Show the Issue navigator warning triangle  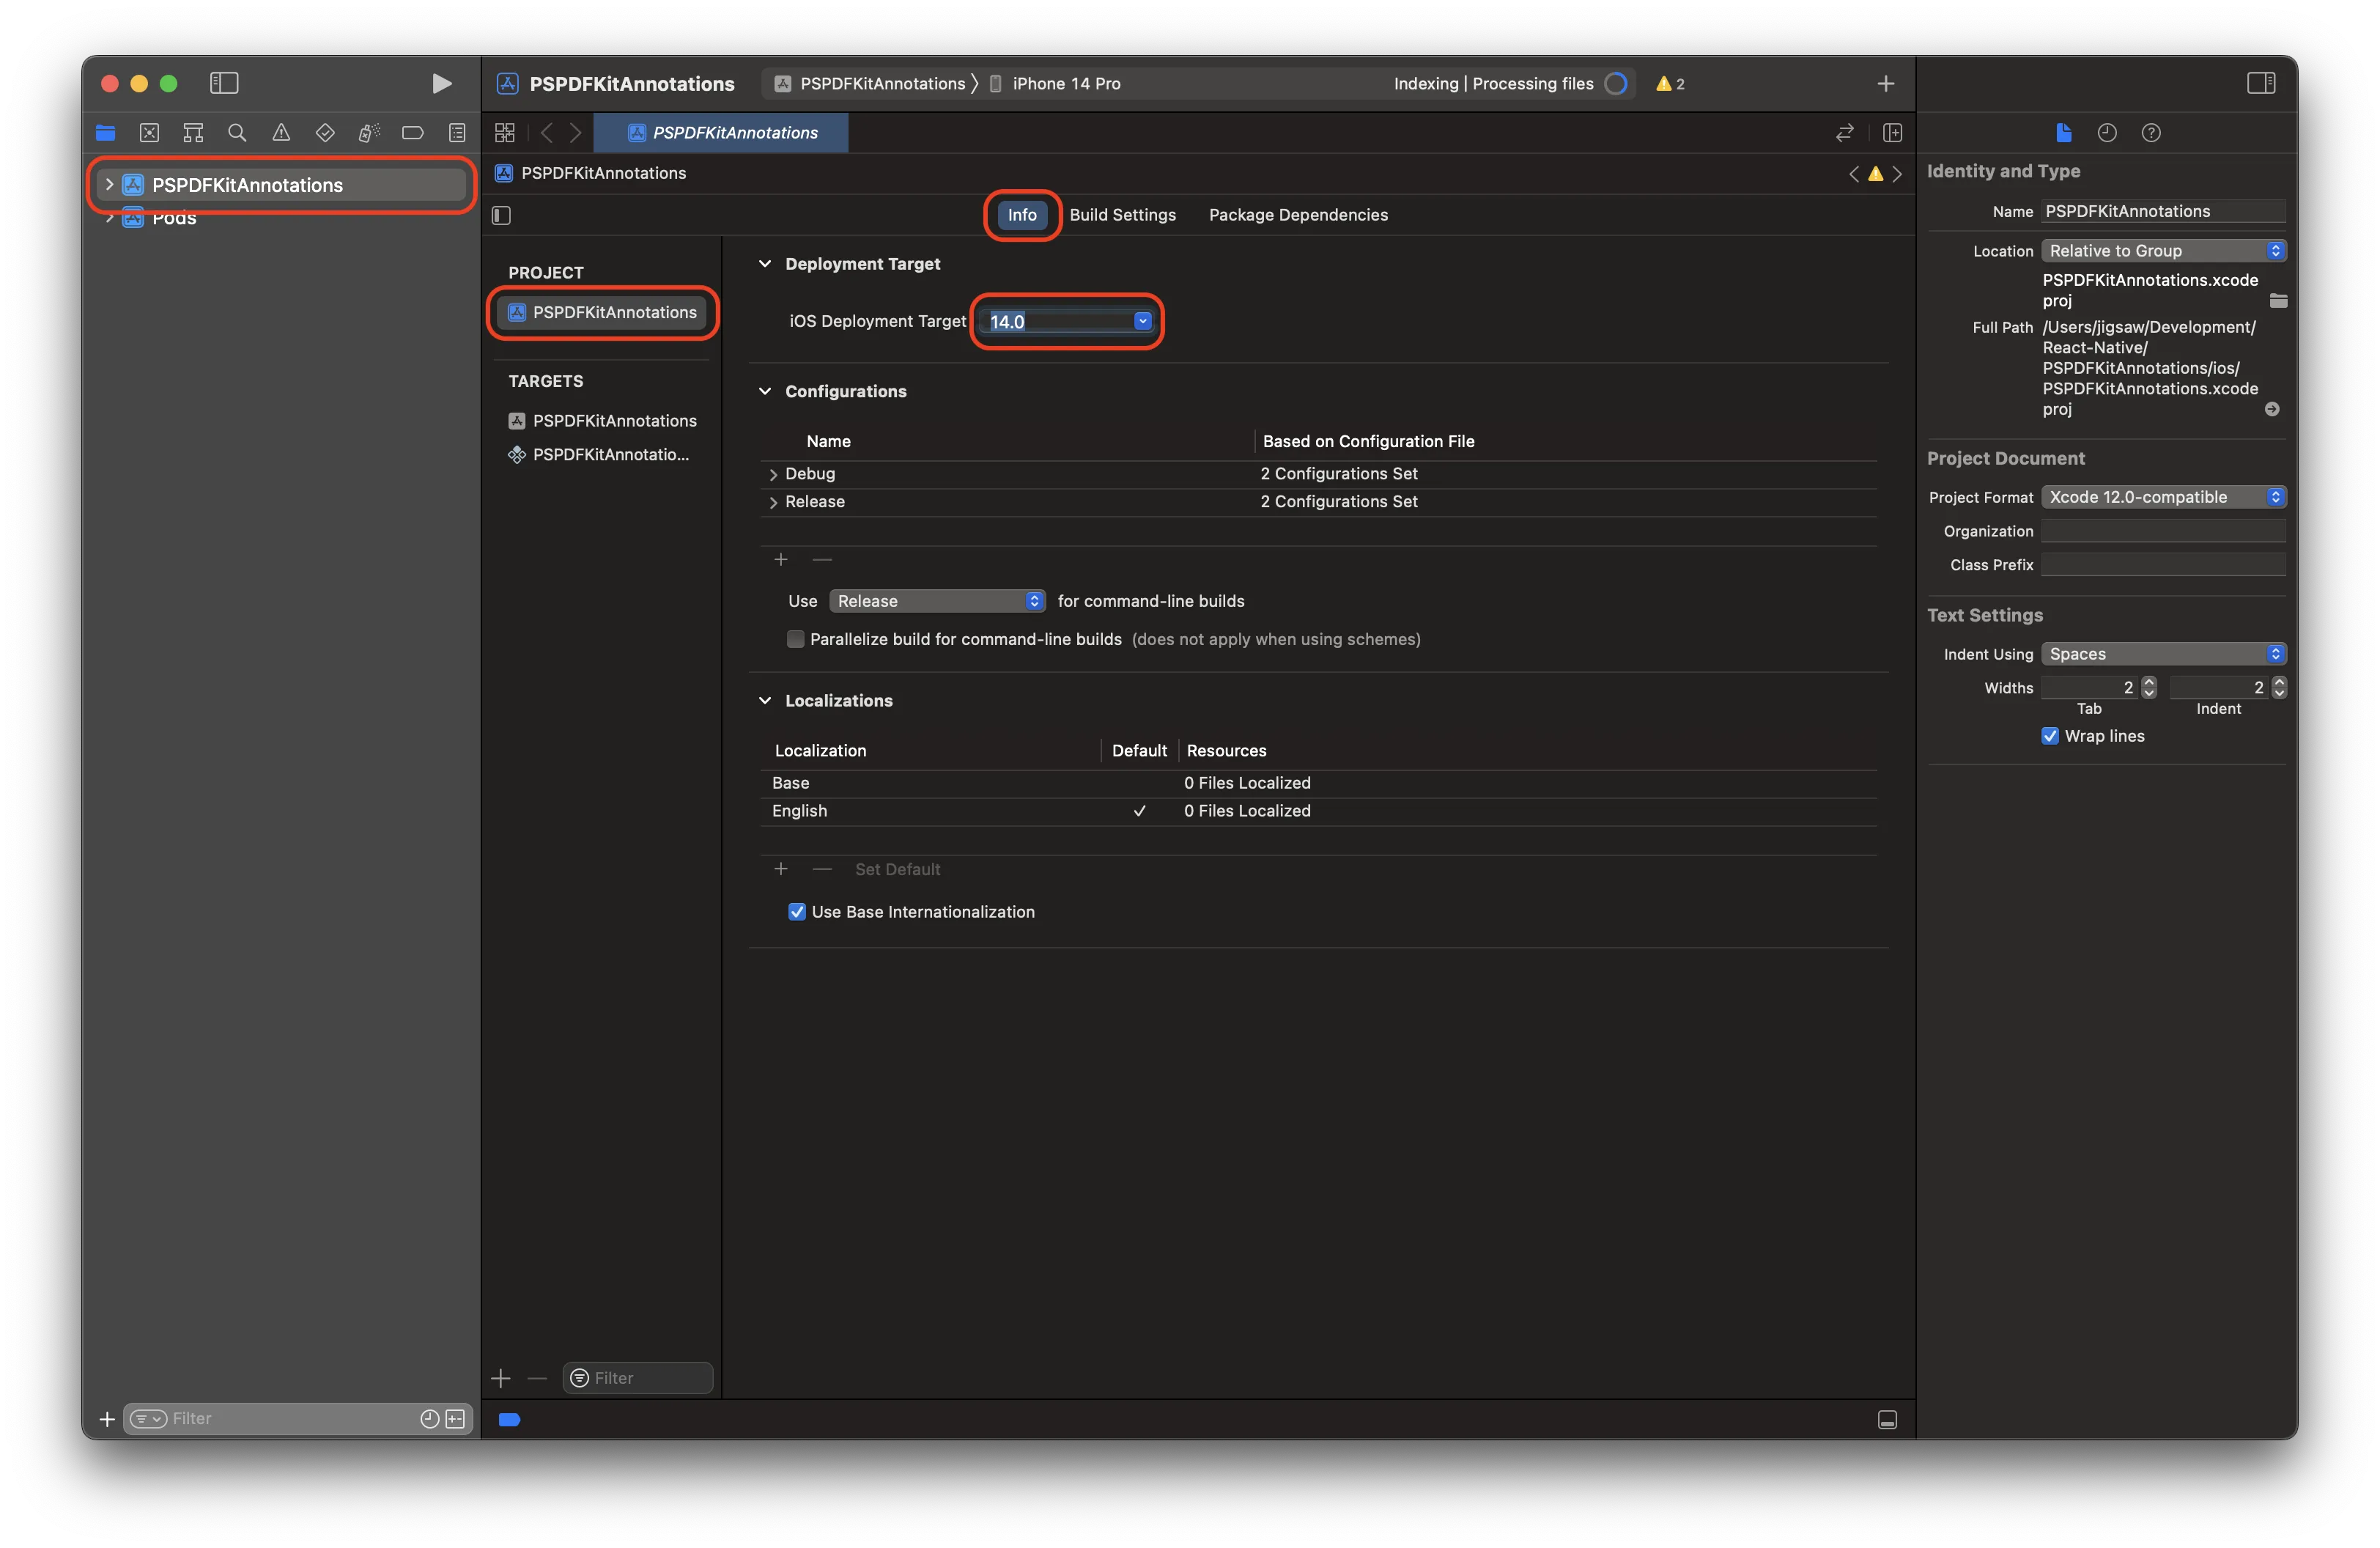point(281,132)
